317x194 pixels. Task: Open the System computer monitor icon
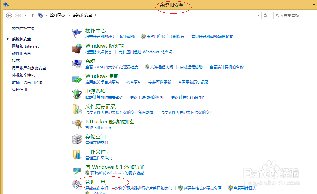point(77,64)
